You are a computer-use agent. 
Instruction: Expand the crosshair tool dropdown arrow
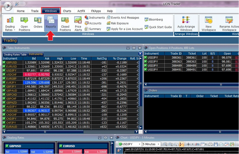(x=192, y=144)
